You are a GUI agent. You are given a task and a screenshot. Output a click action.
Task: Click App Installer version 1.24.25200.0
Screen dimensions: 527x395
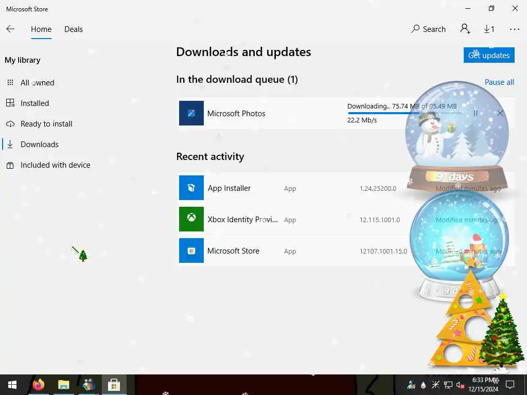(378, 188)
